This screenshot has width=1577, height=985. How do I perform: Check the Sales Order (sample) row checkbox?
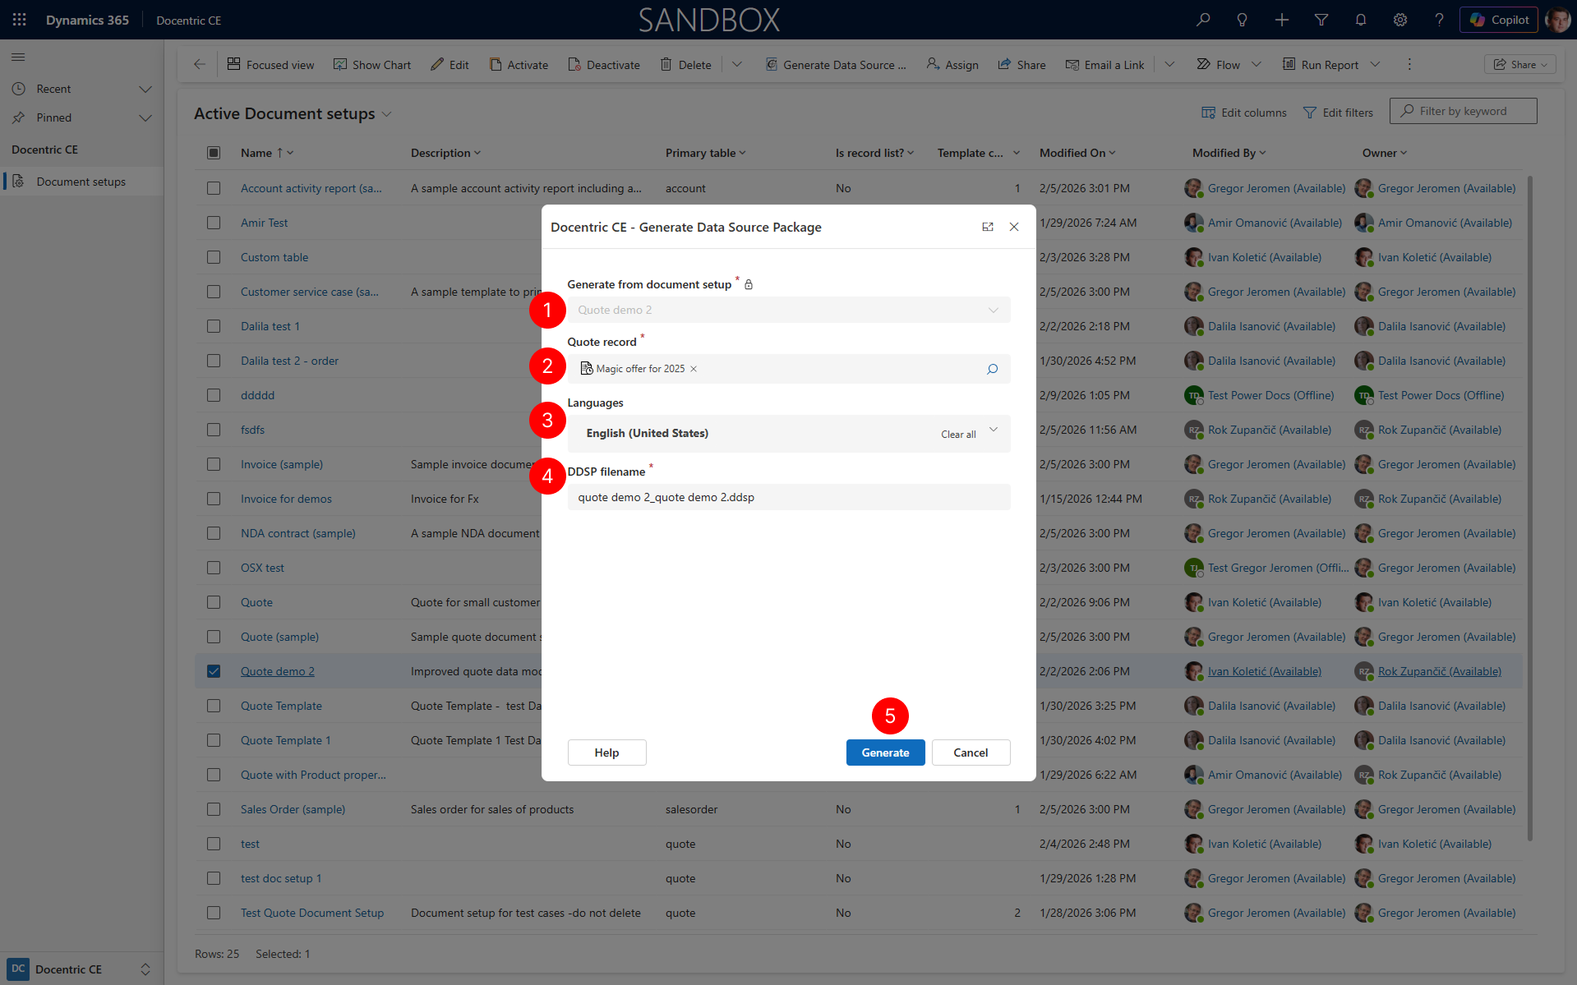pyautogui.click(x=214, y=809)
